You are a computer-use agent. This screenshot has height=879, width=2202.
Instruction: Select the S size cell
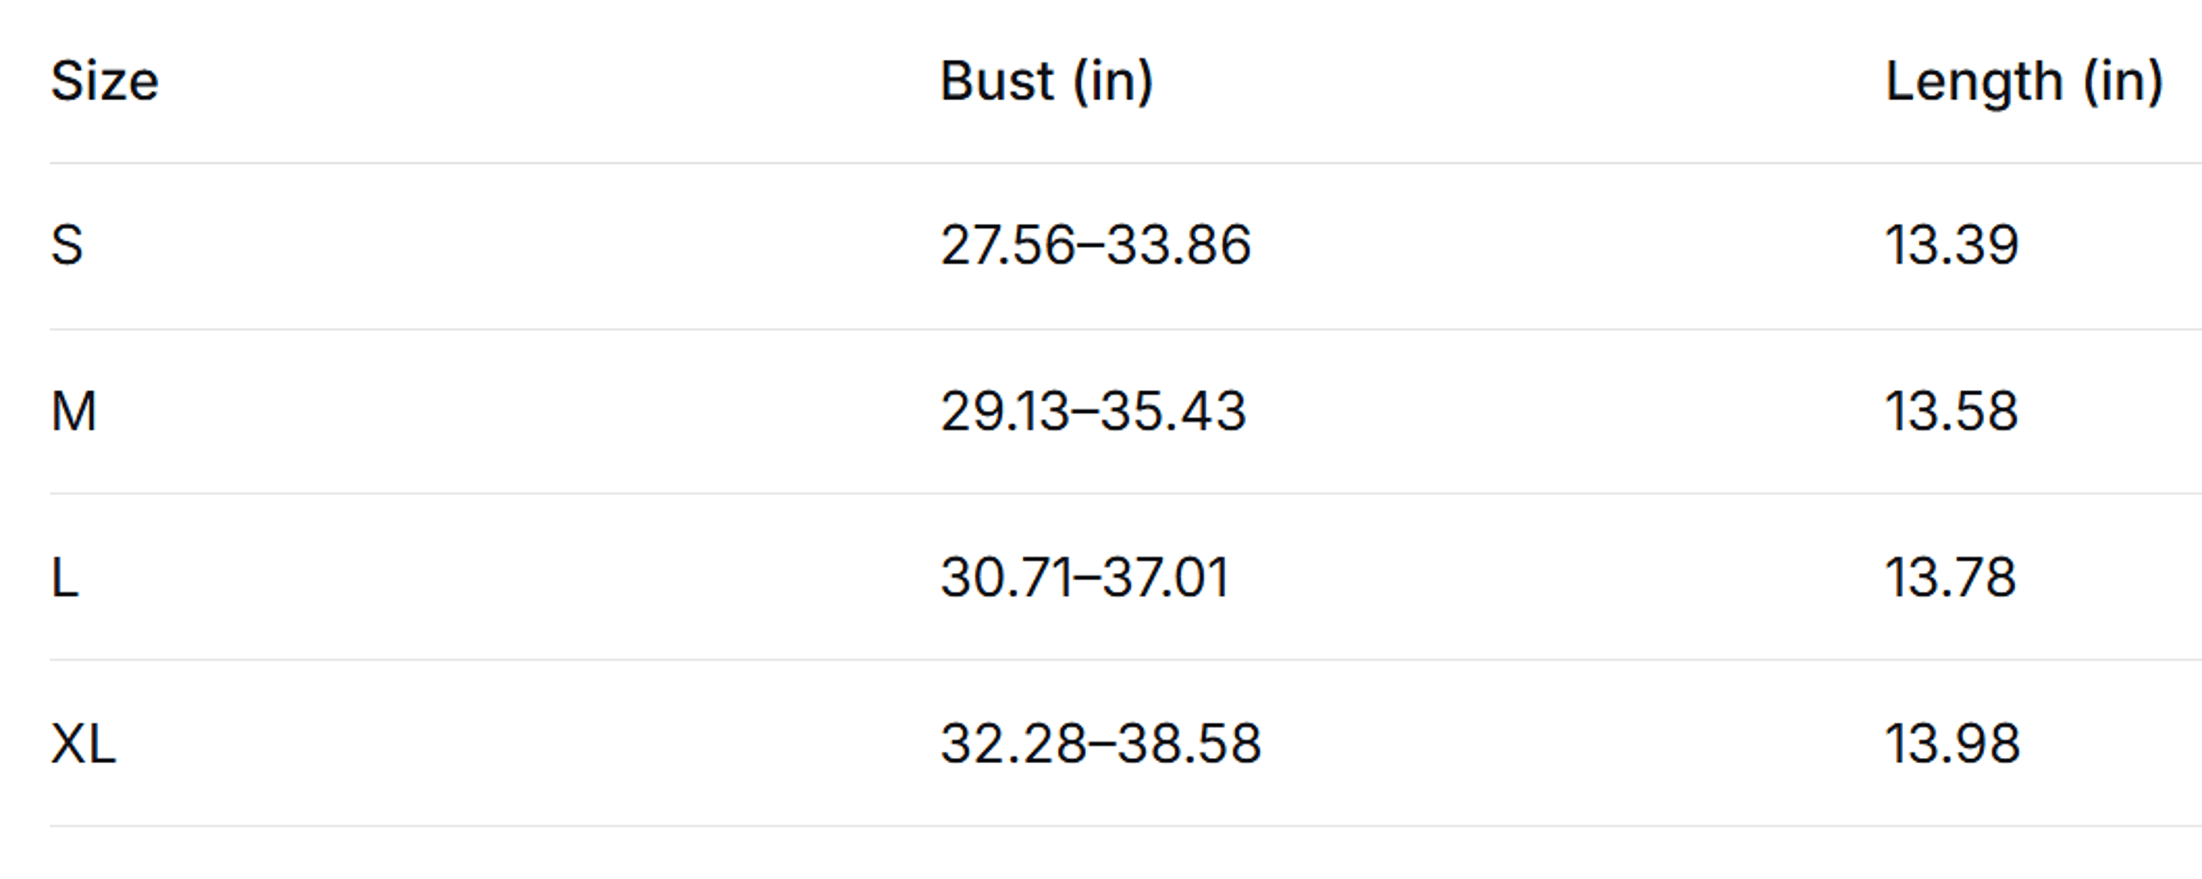[67, 245]
